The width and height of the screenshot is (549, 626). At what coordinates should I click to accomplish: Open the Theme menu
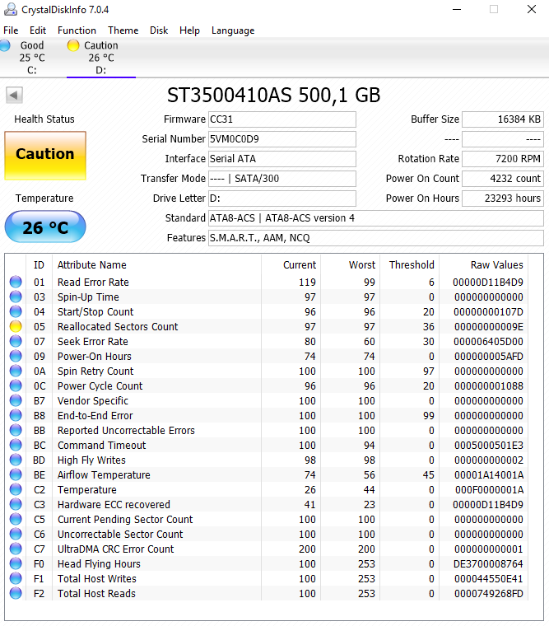(x=123, y=30)
